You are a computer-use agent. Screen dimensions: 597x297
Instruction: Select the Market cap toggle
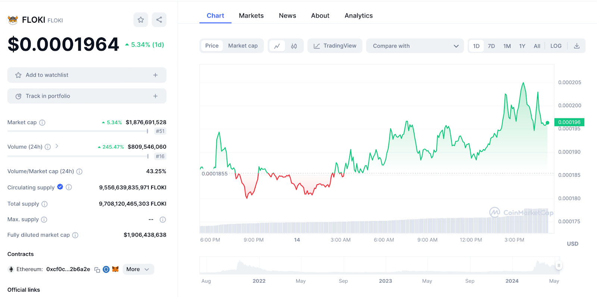click(x=243, y=46)
